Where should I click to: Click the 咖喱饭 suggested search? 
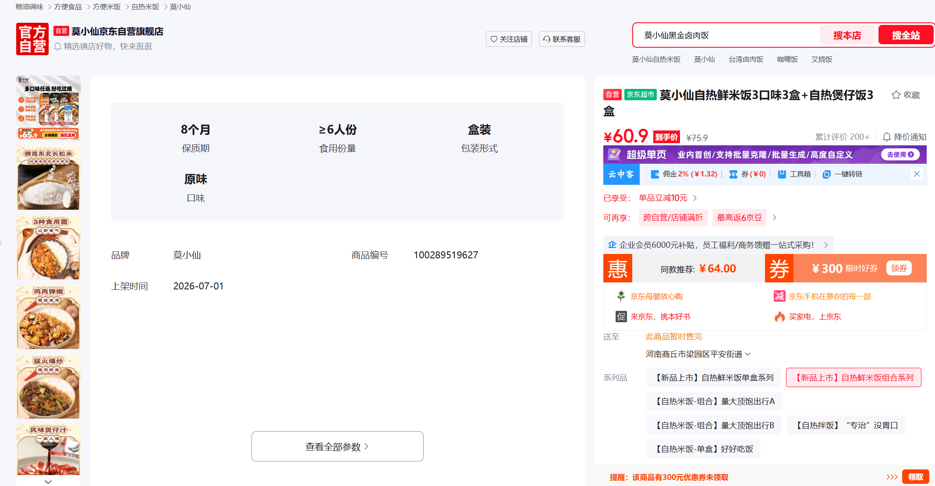click(x=787, y=60)
